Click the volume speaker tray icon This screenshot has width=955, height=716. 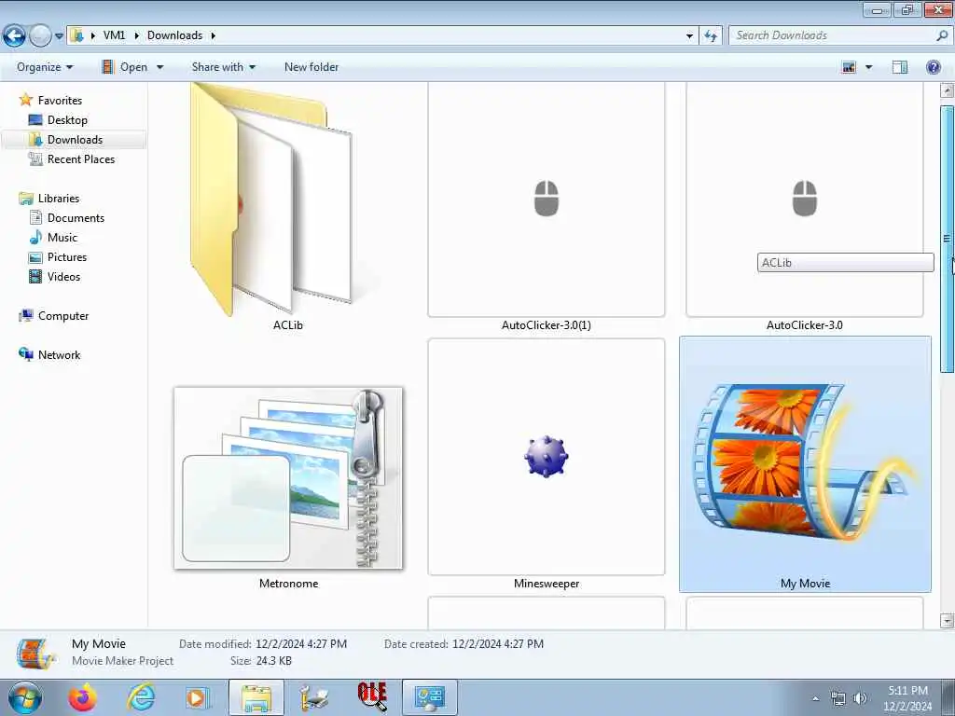[x=860, y=698]
